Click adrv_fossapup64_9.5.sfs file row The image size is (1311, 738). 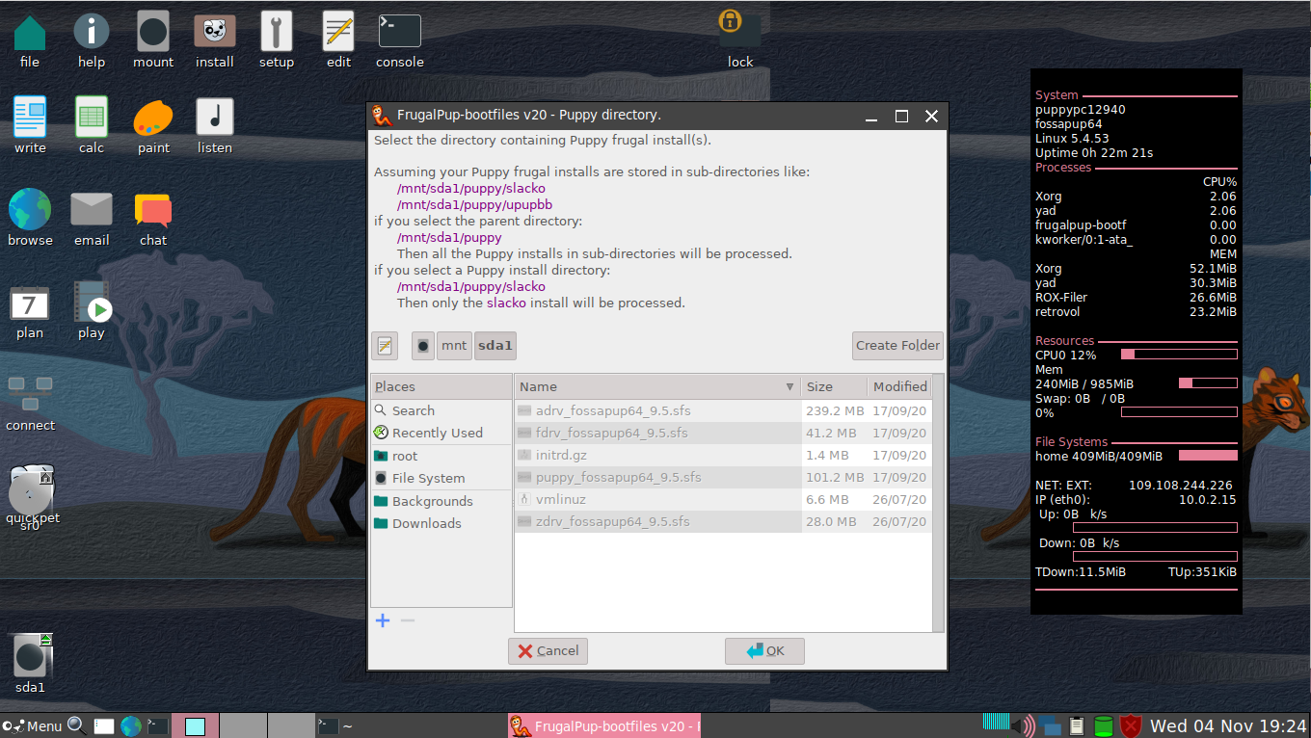coord(723,410)
